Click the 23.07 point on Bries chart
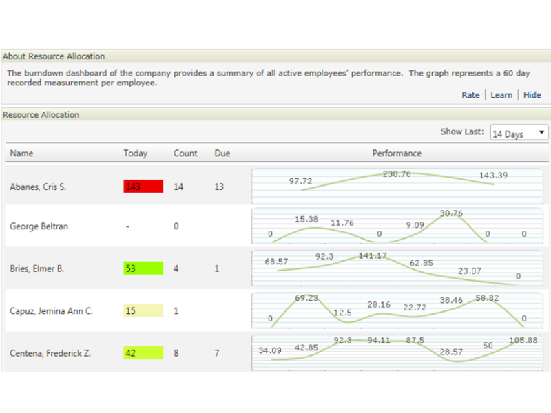The image size is (551, 413). coord(470,271)
